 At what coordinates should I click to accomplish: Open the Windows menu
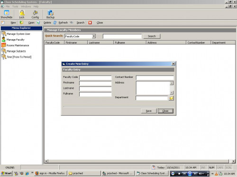coord(26,7)
